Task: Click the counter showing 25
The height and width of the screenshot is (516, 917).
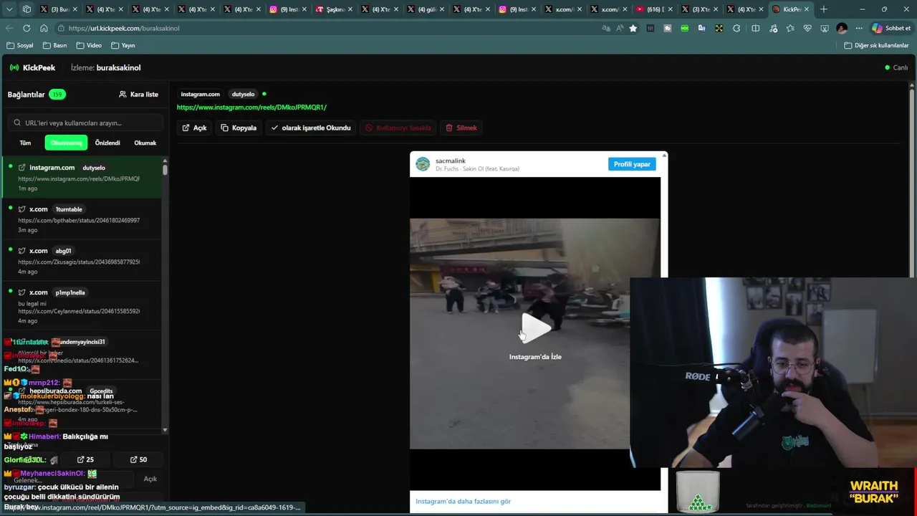Action: tap(85, 459)
